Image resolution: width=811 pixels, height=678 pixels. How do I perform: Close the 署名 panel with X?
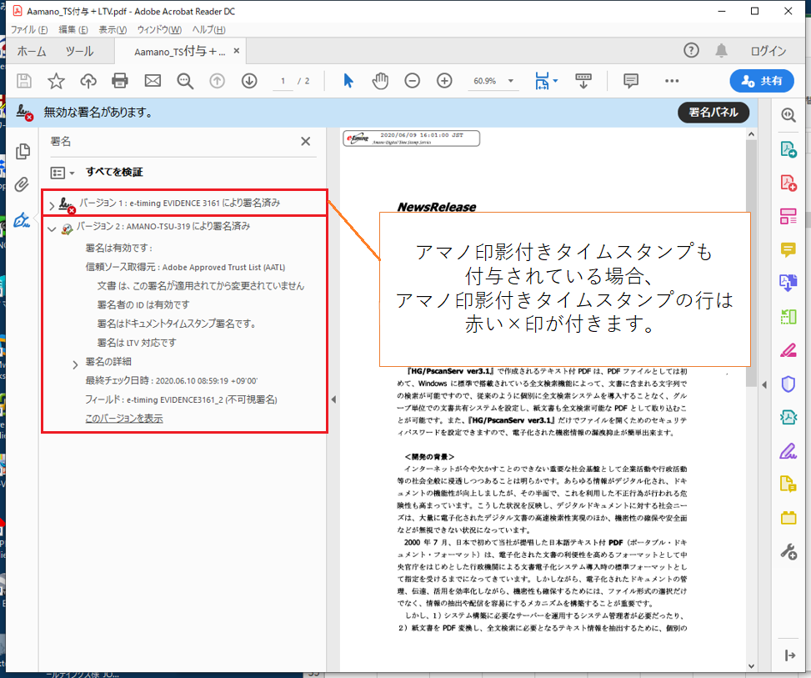point(306,141)
